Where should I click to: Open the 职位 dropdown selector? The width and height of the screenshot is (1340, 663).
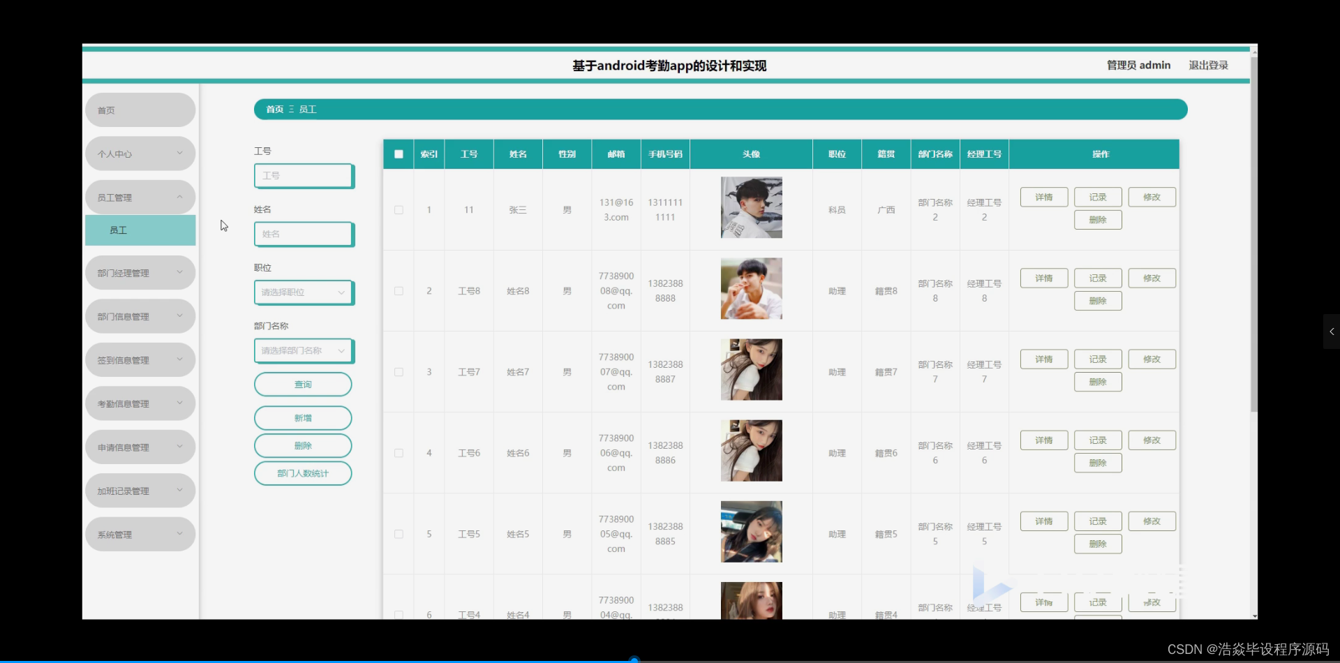point(303,292)
